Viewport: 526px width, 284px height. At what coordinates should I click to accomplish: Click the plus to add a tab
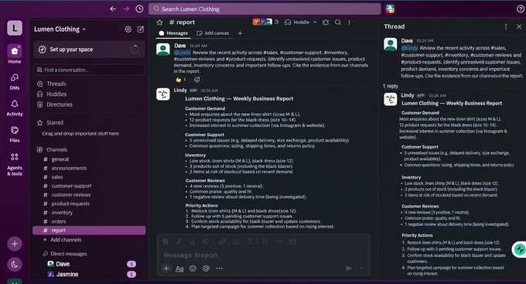(240, 33)
